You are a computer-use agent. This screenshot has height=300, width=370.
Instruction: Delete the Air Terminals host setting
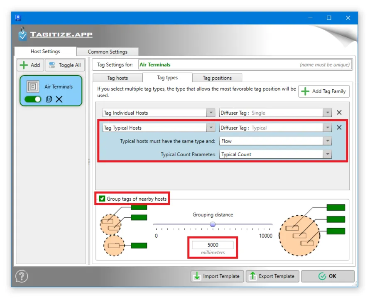(59, 99)
